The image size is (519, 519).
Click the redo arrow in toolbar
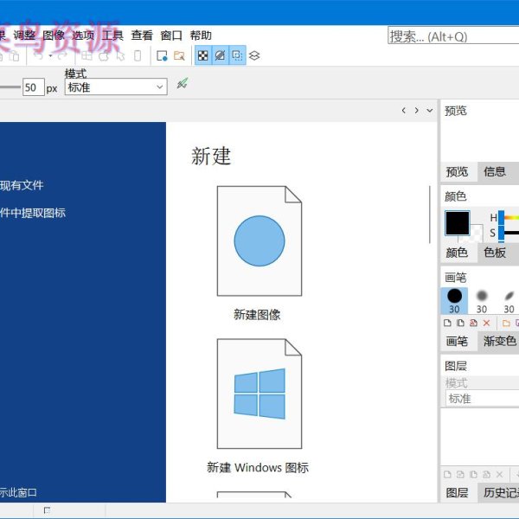(x=62, y=55)
